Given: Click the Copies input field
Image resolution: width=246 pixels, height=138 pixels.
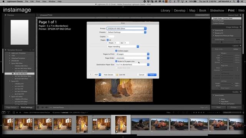Looking at the screenshot, I should click(110, 36).
